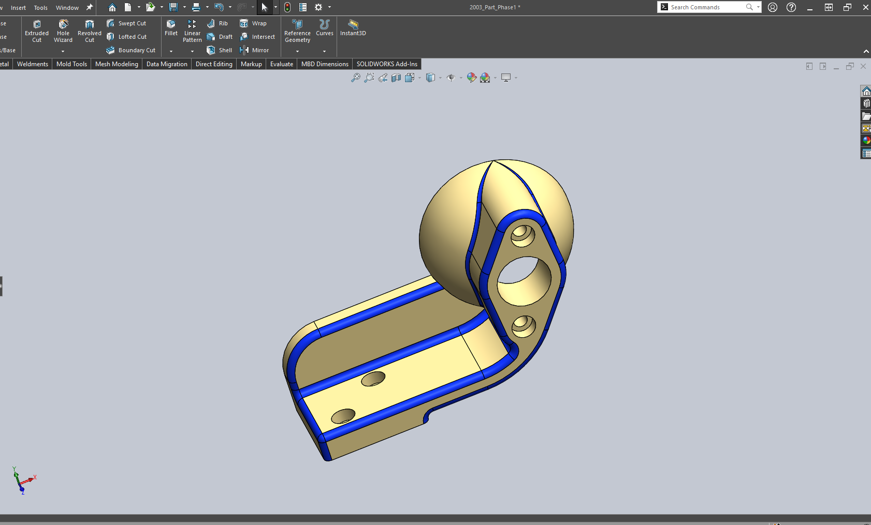Viewport: 871px width, 525px height.
Task: Choose the Swept Cut command
Action: click(126, 23)
